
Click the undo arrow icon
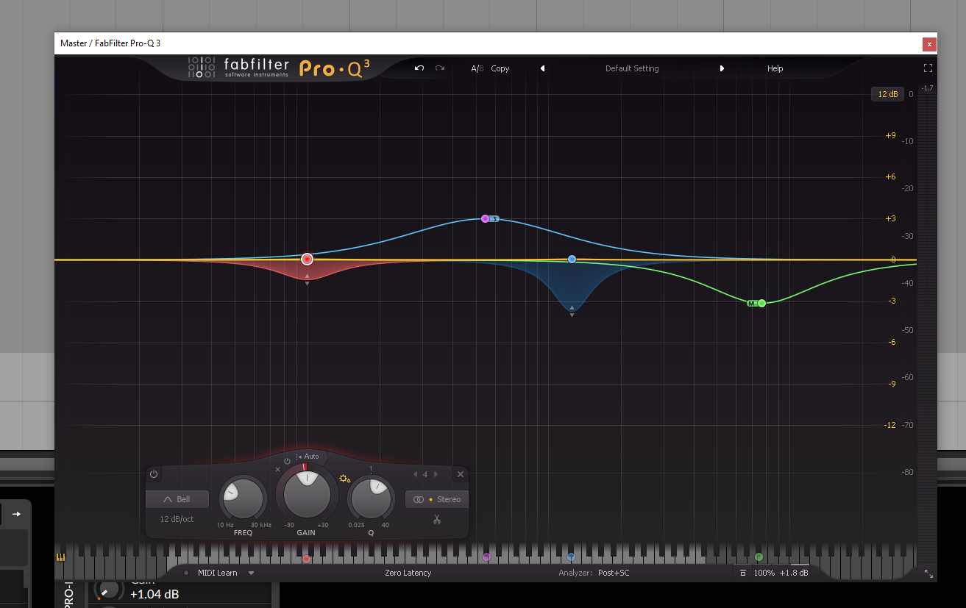tap(419, 68)
